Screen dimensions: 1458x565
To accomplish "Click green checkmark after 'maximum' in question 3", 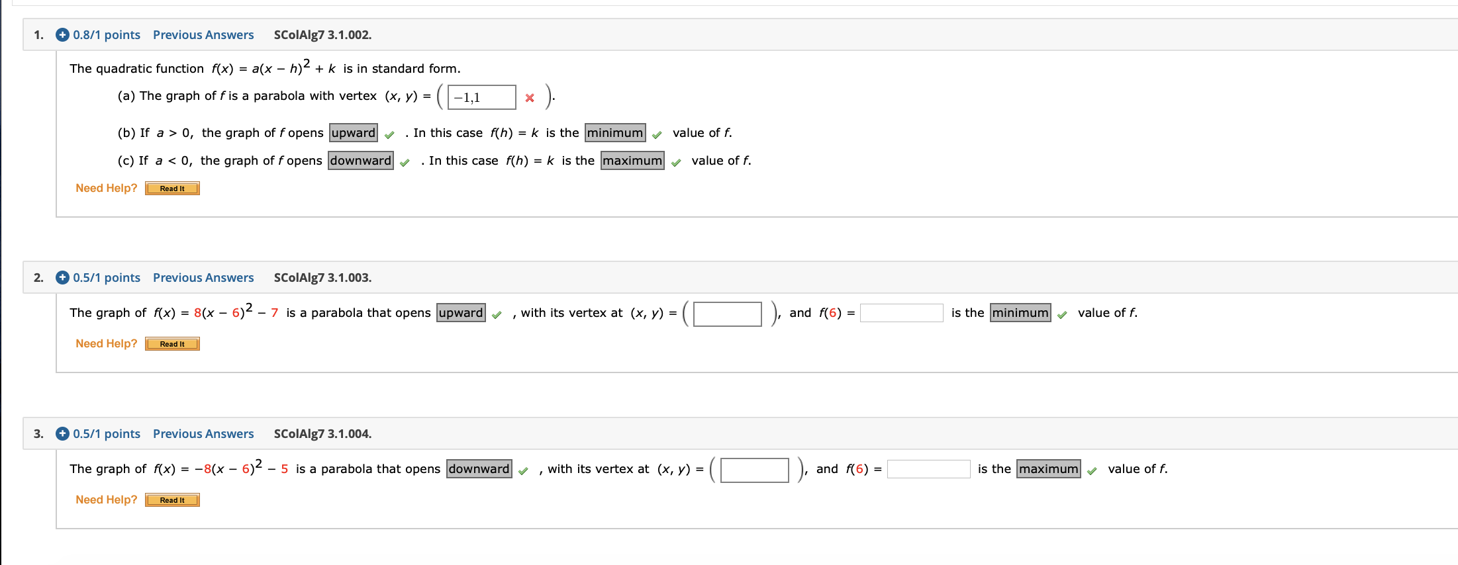I will tap(1093, 471).
